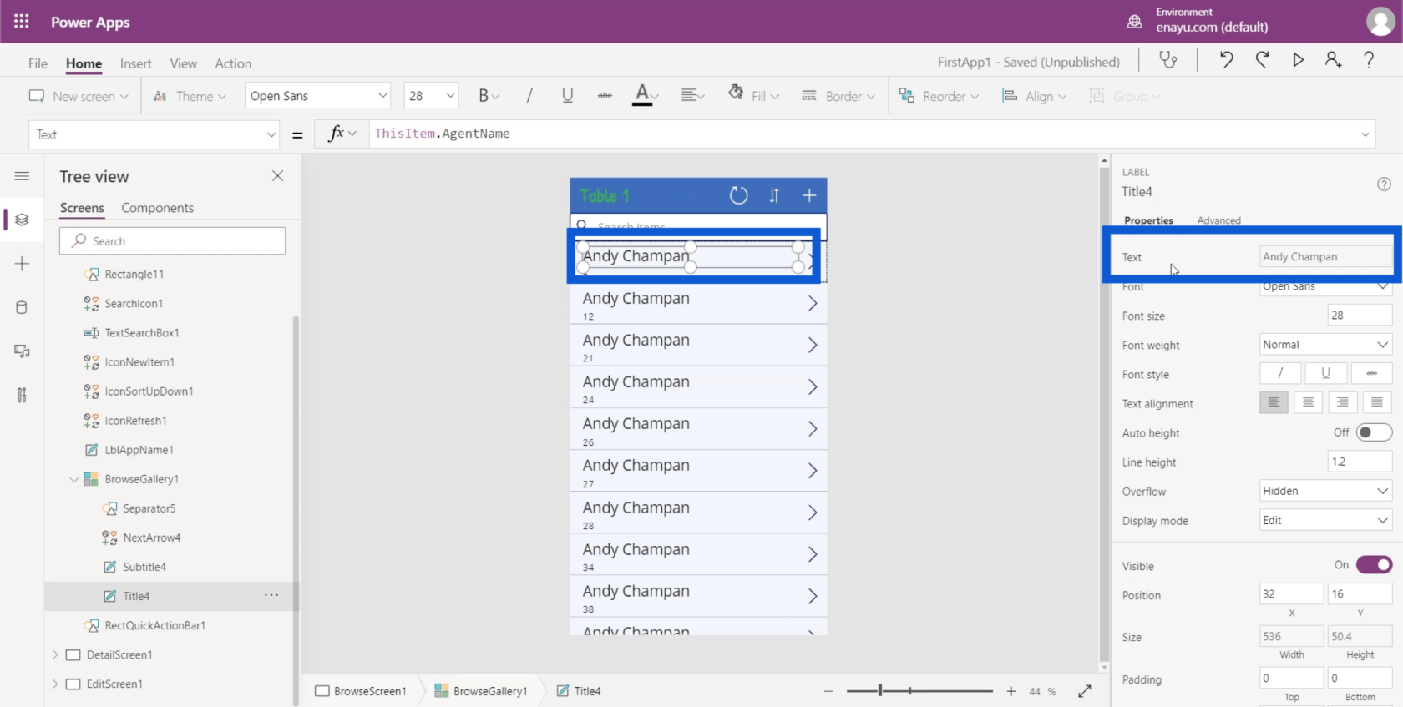
Task: Select Rectangle11 in the tree
Action: (x=134, y=274)
